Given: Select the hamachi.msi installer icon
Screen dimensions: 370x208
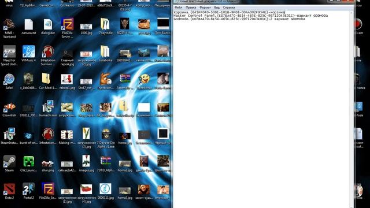Looking at the screenshot, I should 47,109.
